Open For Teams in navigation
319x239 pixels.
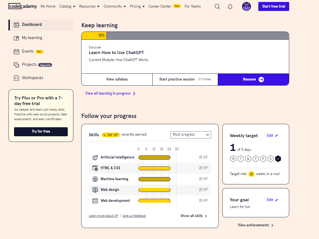[193, 6]
